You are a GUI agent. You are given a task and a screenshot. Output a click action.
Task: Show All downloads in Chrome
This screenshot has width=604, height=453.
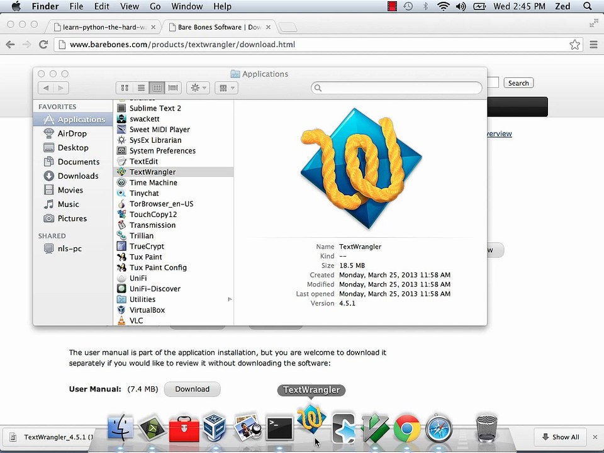click(x=561, y=437)
